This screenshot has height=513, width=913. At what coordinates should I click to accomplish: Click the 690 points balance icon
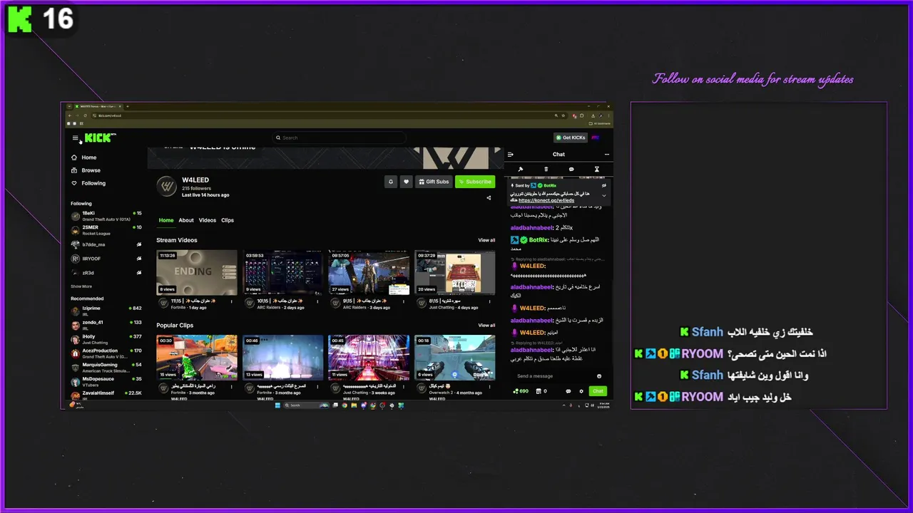521,391
